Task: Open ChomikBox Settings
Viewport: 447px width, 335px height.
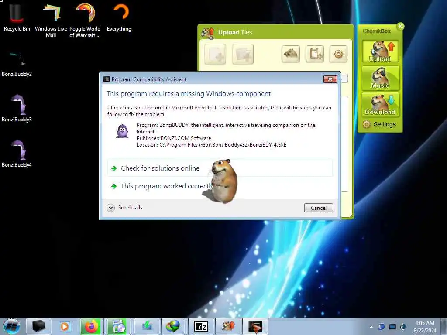Action: (x=379, y=124)
